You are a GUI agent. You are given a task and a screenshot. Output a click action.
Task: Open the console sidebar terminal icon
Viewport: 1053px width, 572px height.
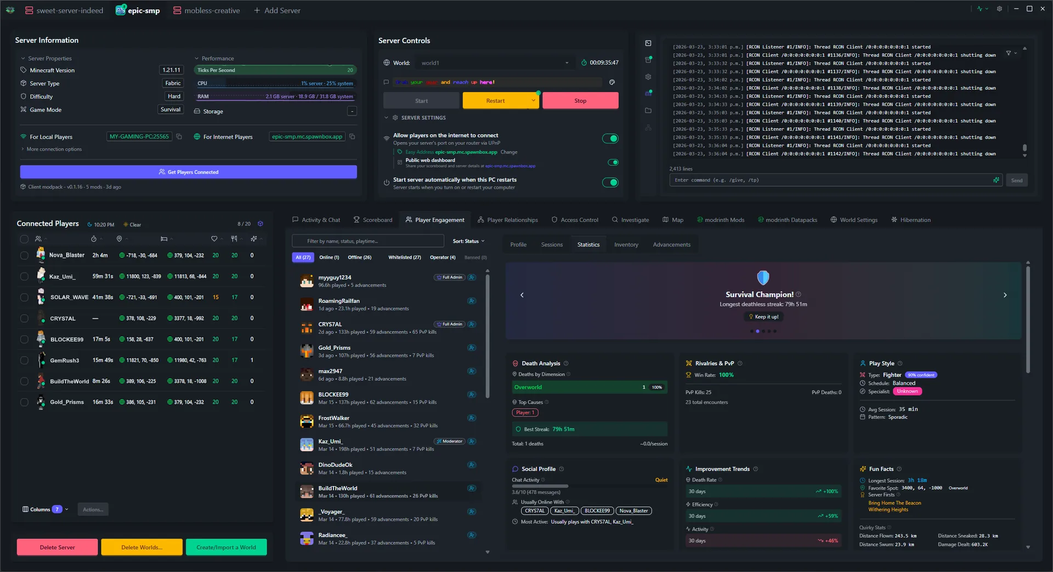click(x=648, y=43)
